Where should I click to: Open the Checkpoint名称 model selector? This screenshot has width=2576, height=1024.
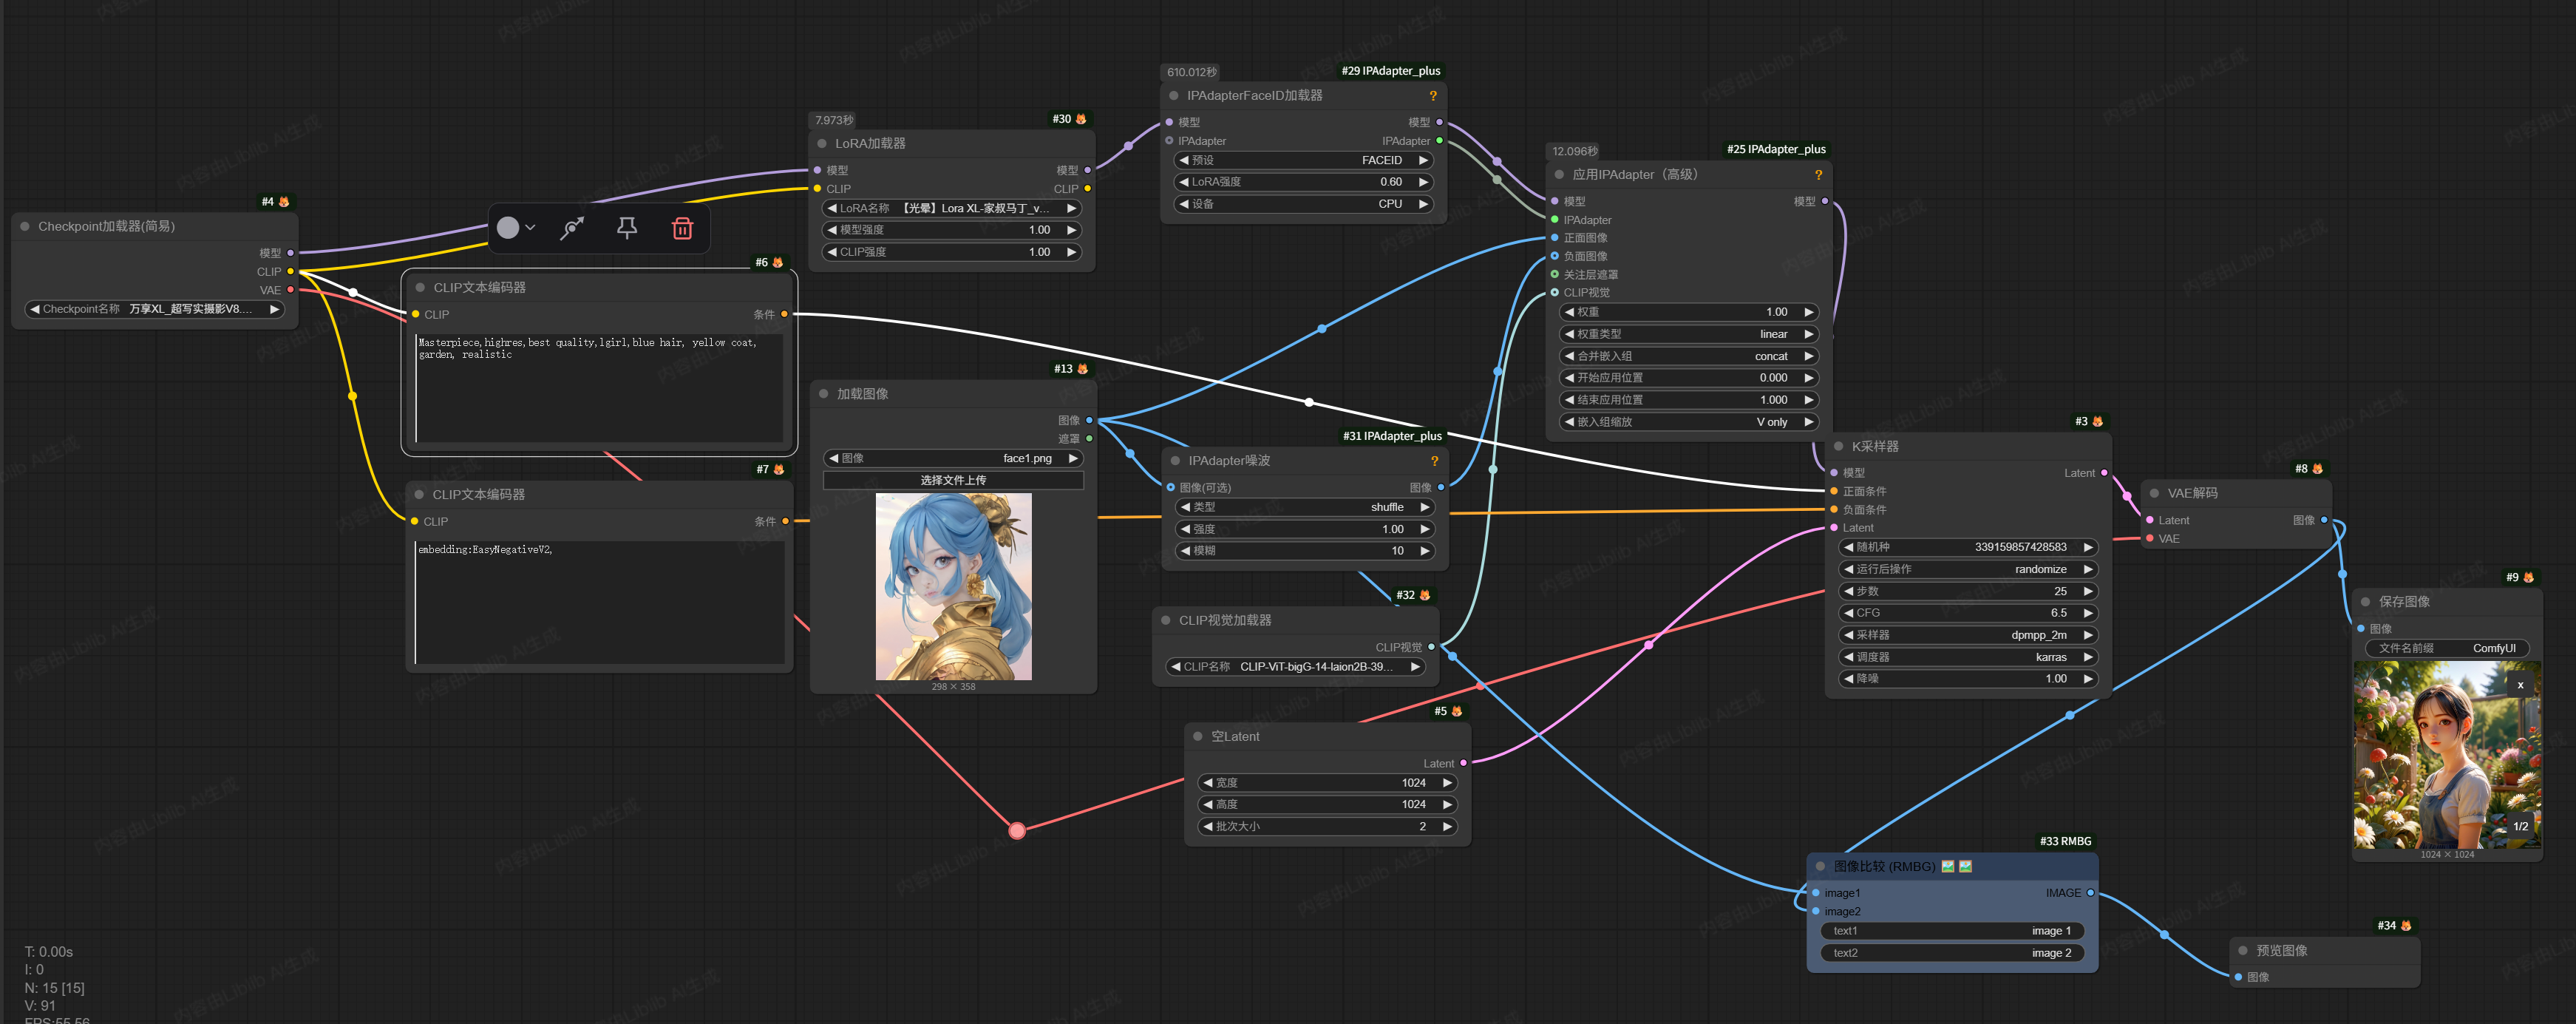coord(155,309)
